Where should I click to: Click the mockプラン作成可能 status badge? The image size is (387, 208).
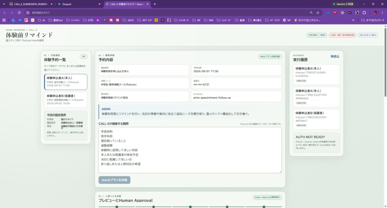(x=270, y=57)
